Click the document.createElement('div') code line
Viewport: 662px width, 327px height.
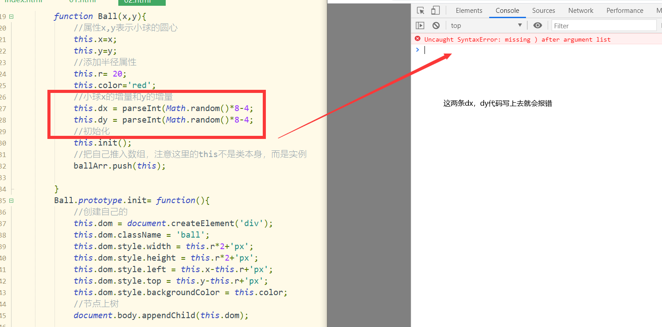173,223
